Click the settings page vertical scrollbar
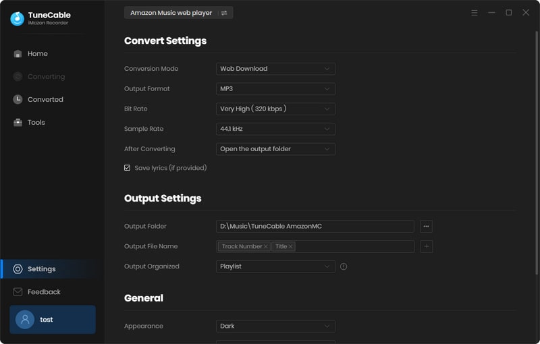Screen dimensions: 540x344 tap(537, 153)
